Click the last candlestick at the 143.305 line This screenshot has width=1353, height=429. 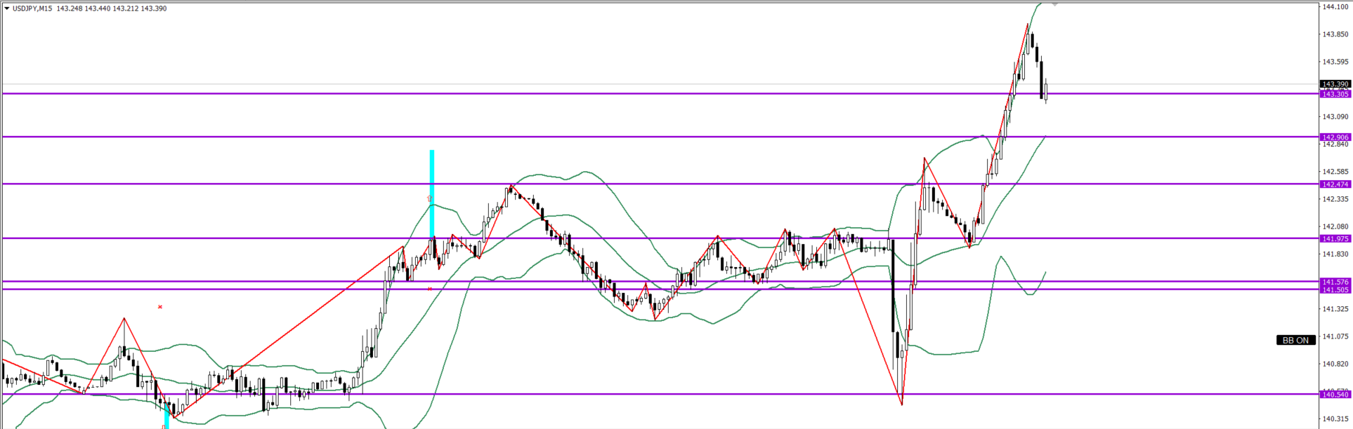tap(1046, 91)
